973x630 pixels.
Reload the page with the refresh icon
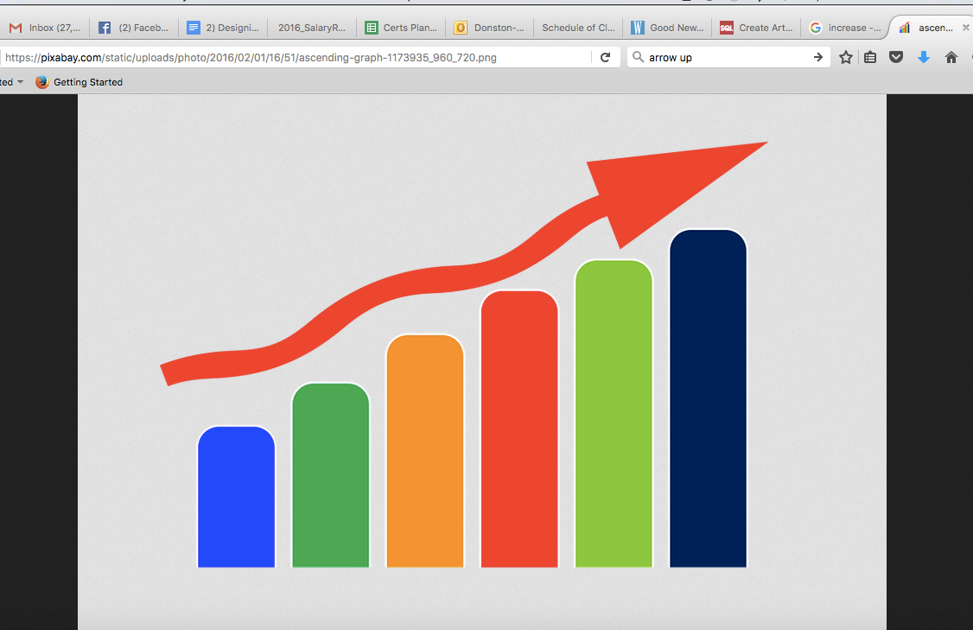606,58
